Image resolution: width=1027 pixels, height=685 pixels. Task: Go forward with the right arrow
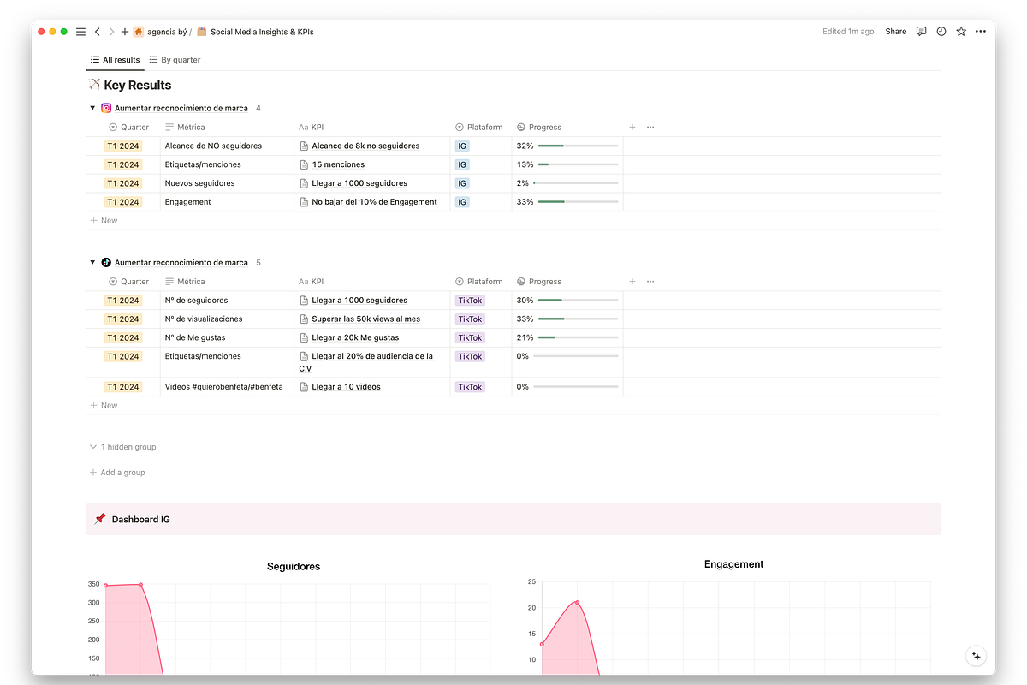click(111, 32)
